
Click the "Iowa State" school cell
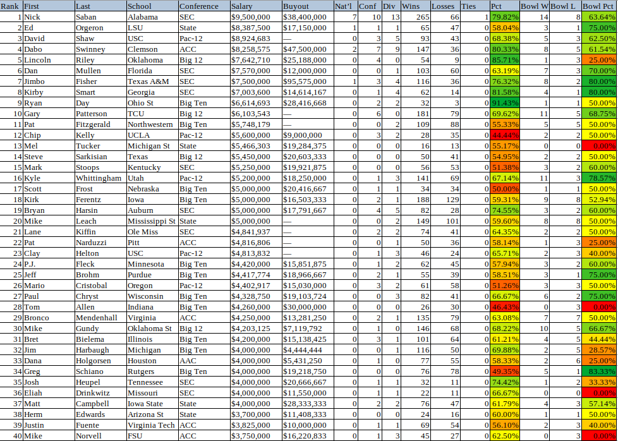coord(152,403)
